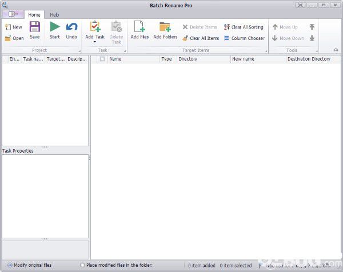Click the full-screen icon in title bar
The height and width of the screenshot is (272, 343).
click(301, 5)
